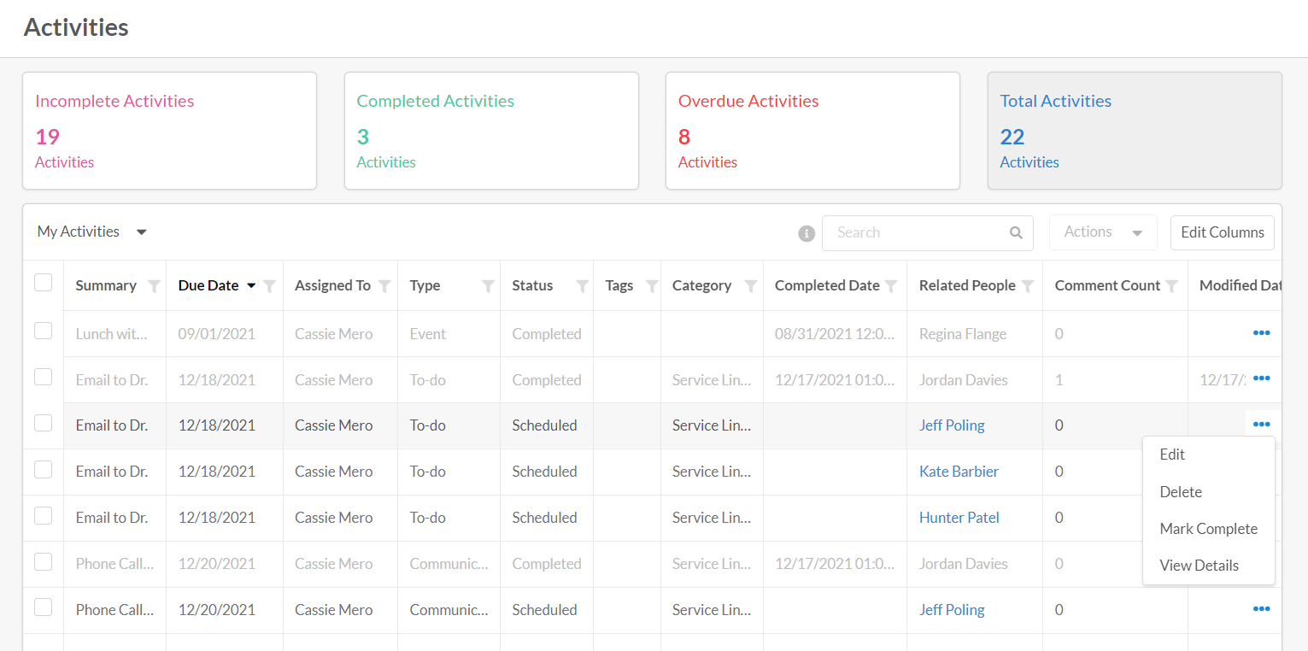This screenshot has width=1308, height=651.
Task: Check the Jeff Poling phone call row checkbox
Action: pos(43,607)
